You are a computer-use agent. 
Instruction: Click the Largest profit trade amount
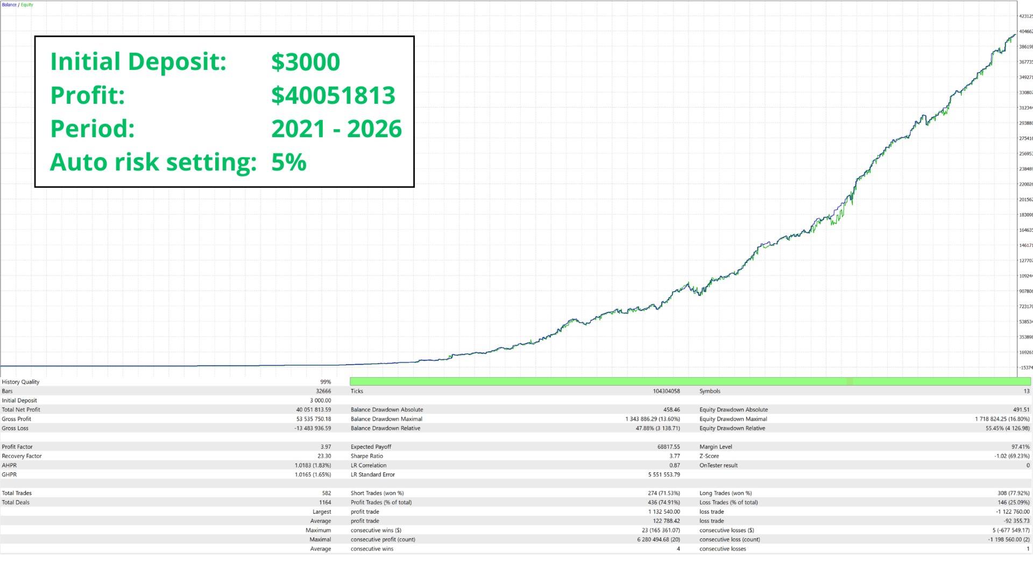click(x=664, y=512)
